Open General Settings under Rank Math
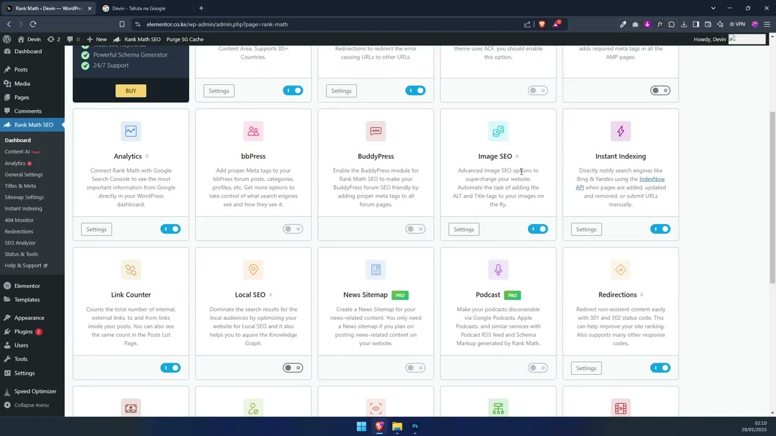 click(x=24, y=174)
